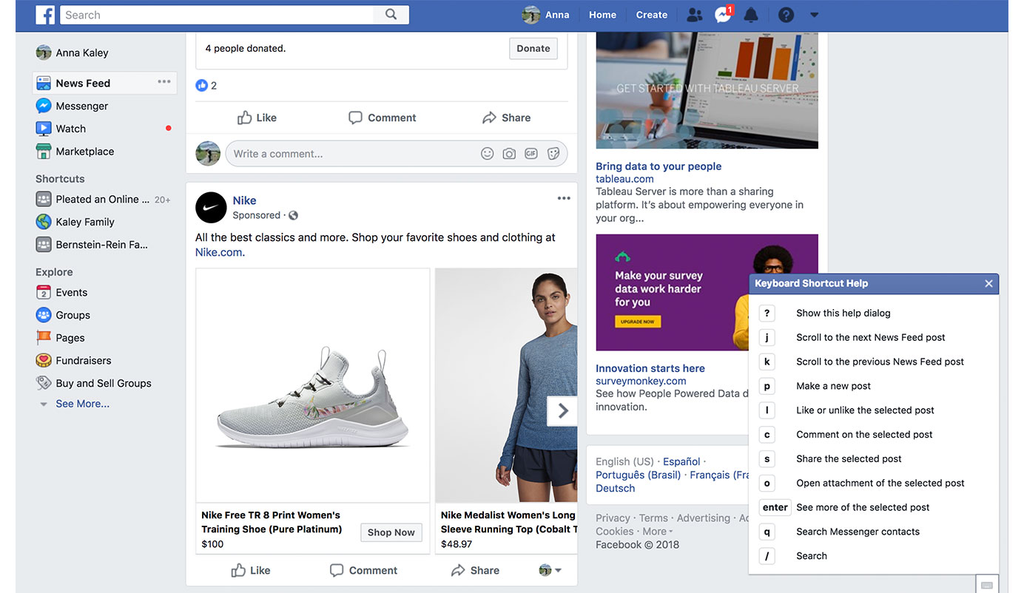
Task: Open News Feed options ellipsis
Action: 164,82
